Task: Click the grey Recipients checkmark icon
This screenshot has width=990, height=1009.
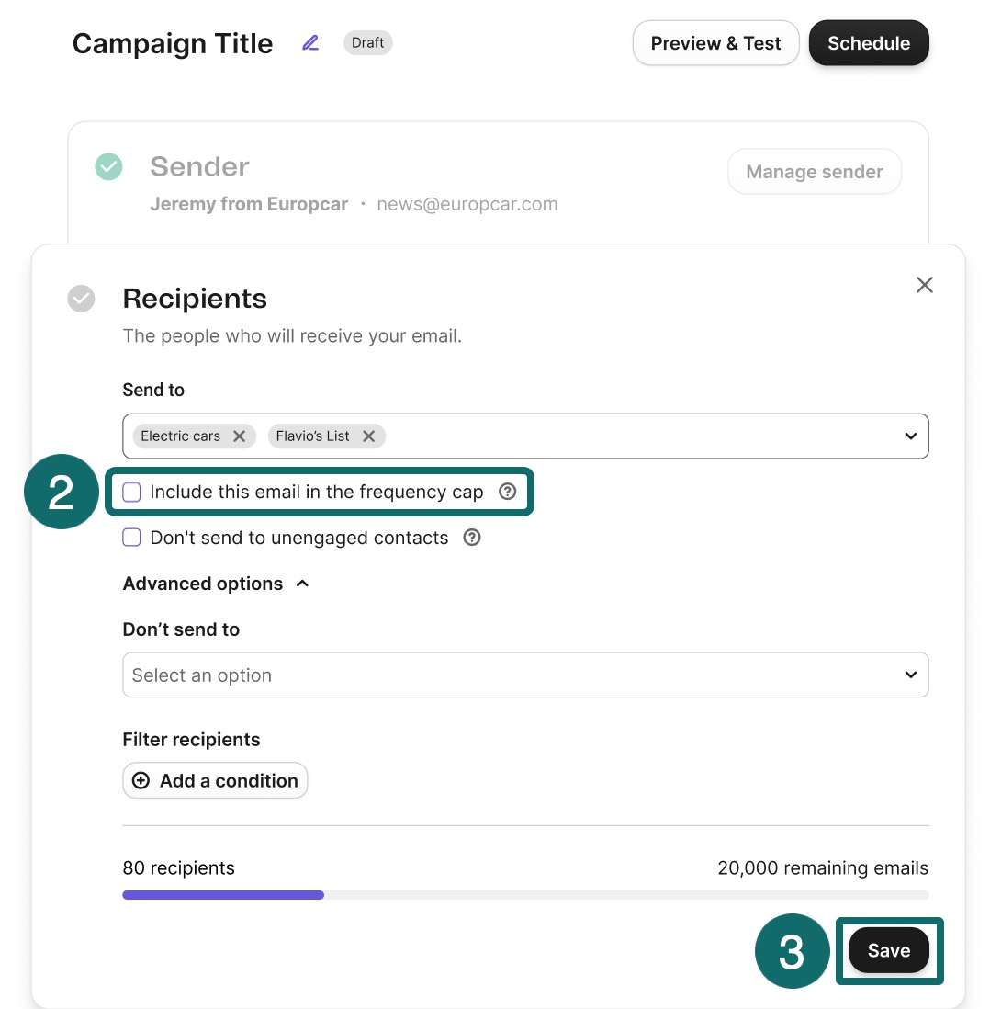Action: [81, 299]
